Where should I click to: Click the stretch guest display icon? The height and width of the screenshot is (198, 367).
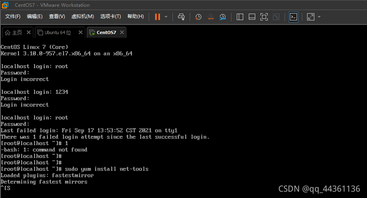[311, 17]
